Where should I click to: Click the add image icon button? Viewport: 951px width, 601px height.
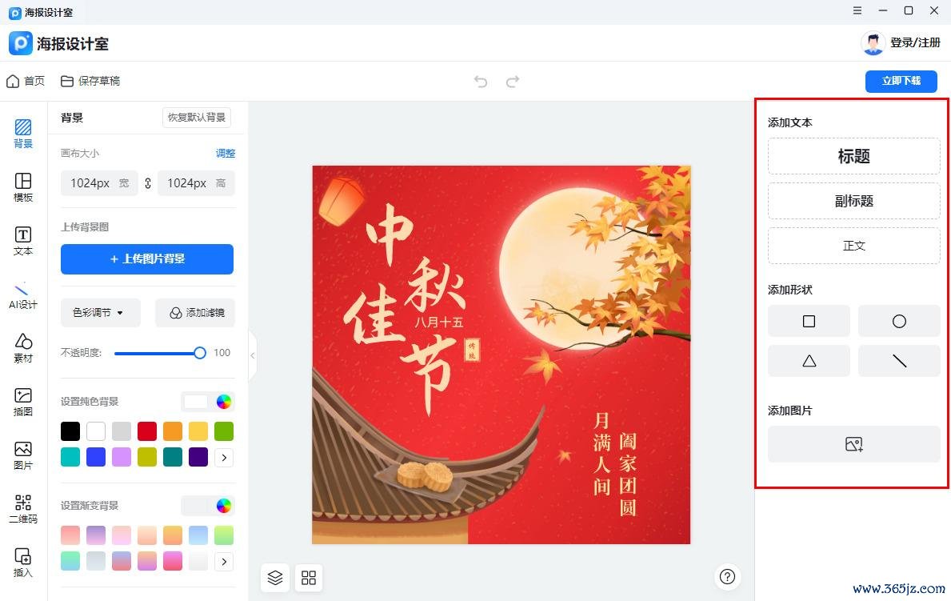point(854,444)
